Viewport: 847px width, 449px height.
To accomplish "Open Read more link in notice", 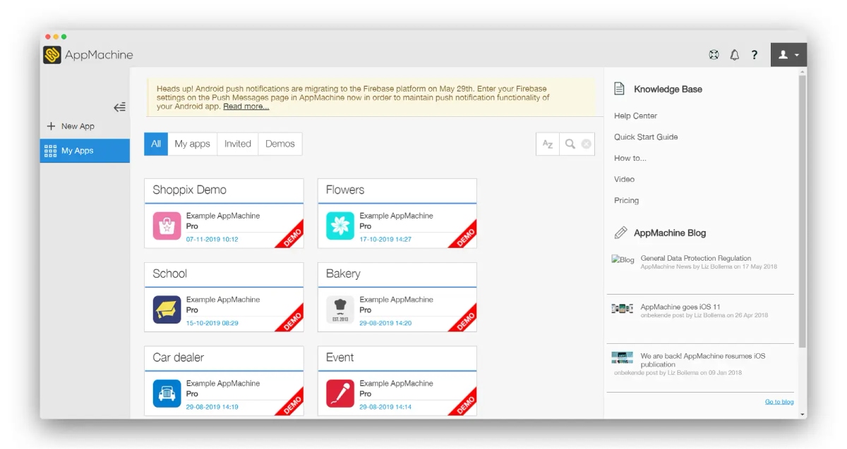I will coord(246,106).
